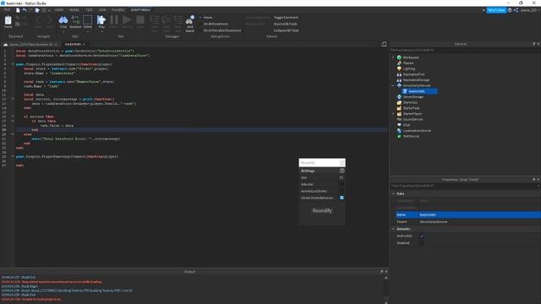Click the Properties filter search field
The width and height of the screenshot is (541, 304).
point(465,186)
